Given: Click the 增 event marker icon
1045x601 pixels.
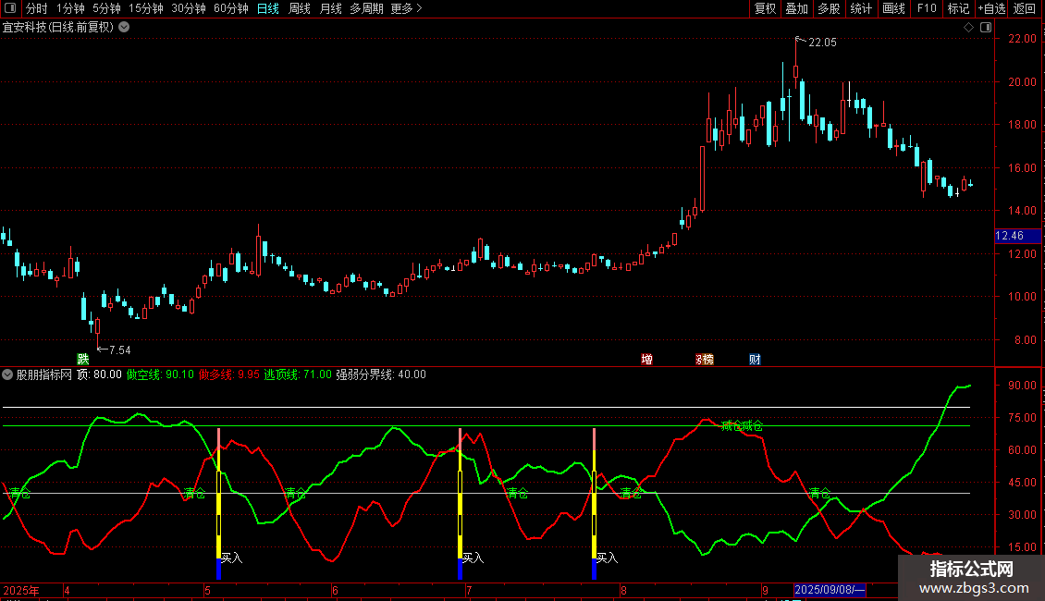Looking at the screenshot, I should [646, 360].
